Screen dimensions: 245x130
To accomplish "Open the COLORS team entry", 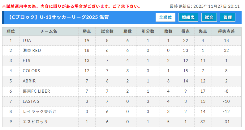I will 31,71.
